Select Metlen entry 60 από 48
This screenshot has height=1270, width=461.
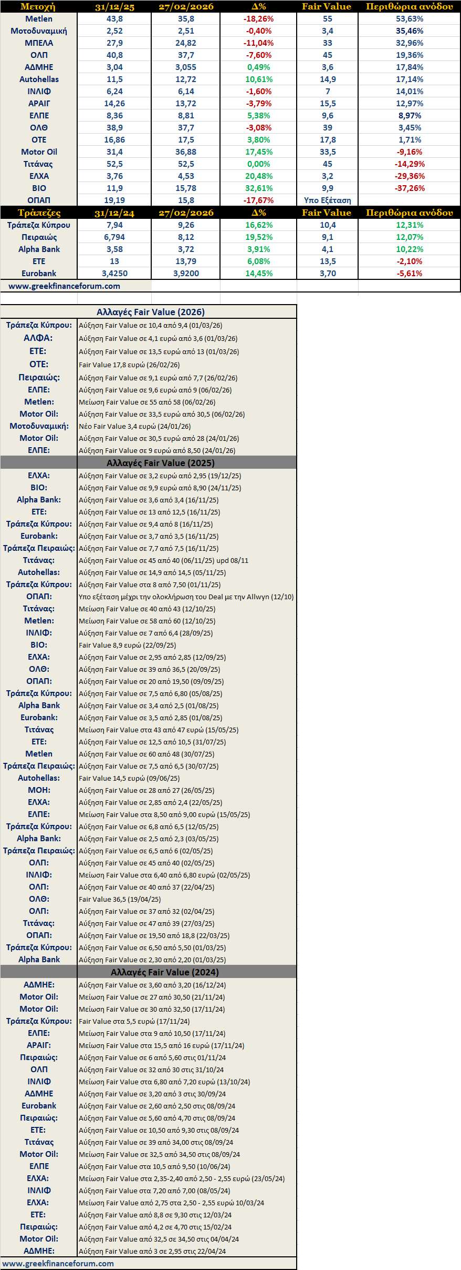click(146, 754)
